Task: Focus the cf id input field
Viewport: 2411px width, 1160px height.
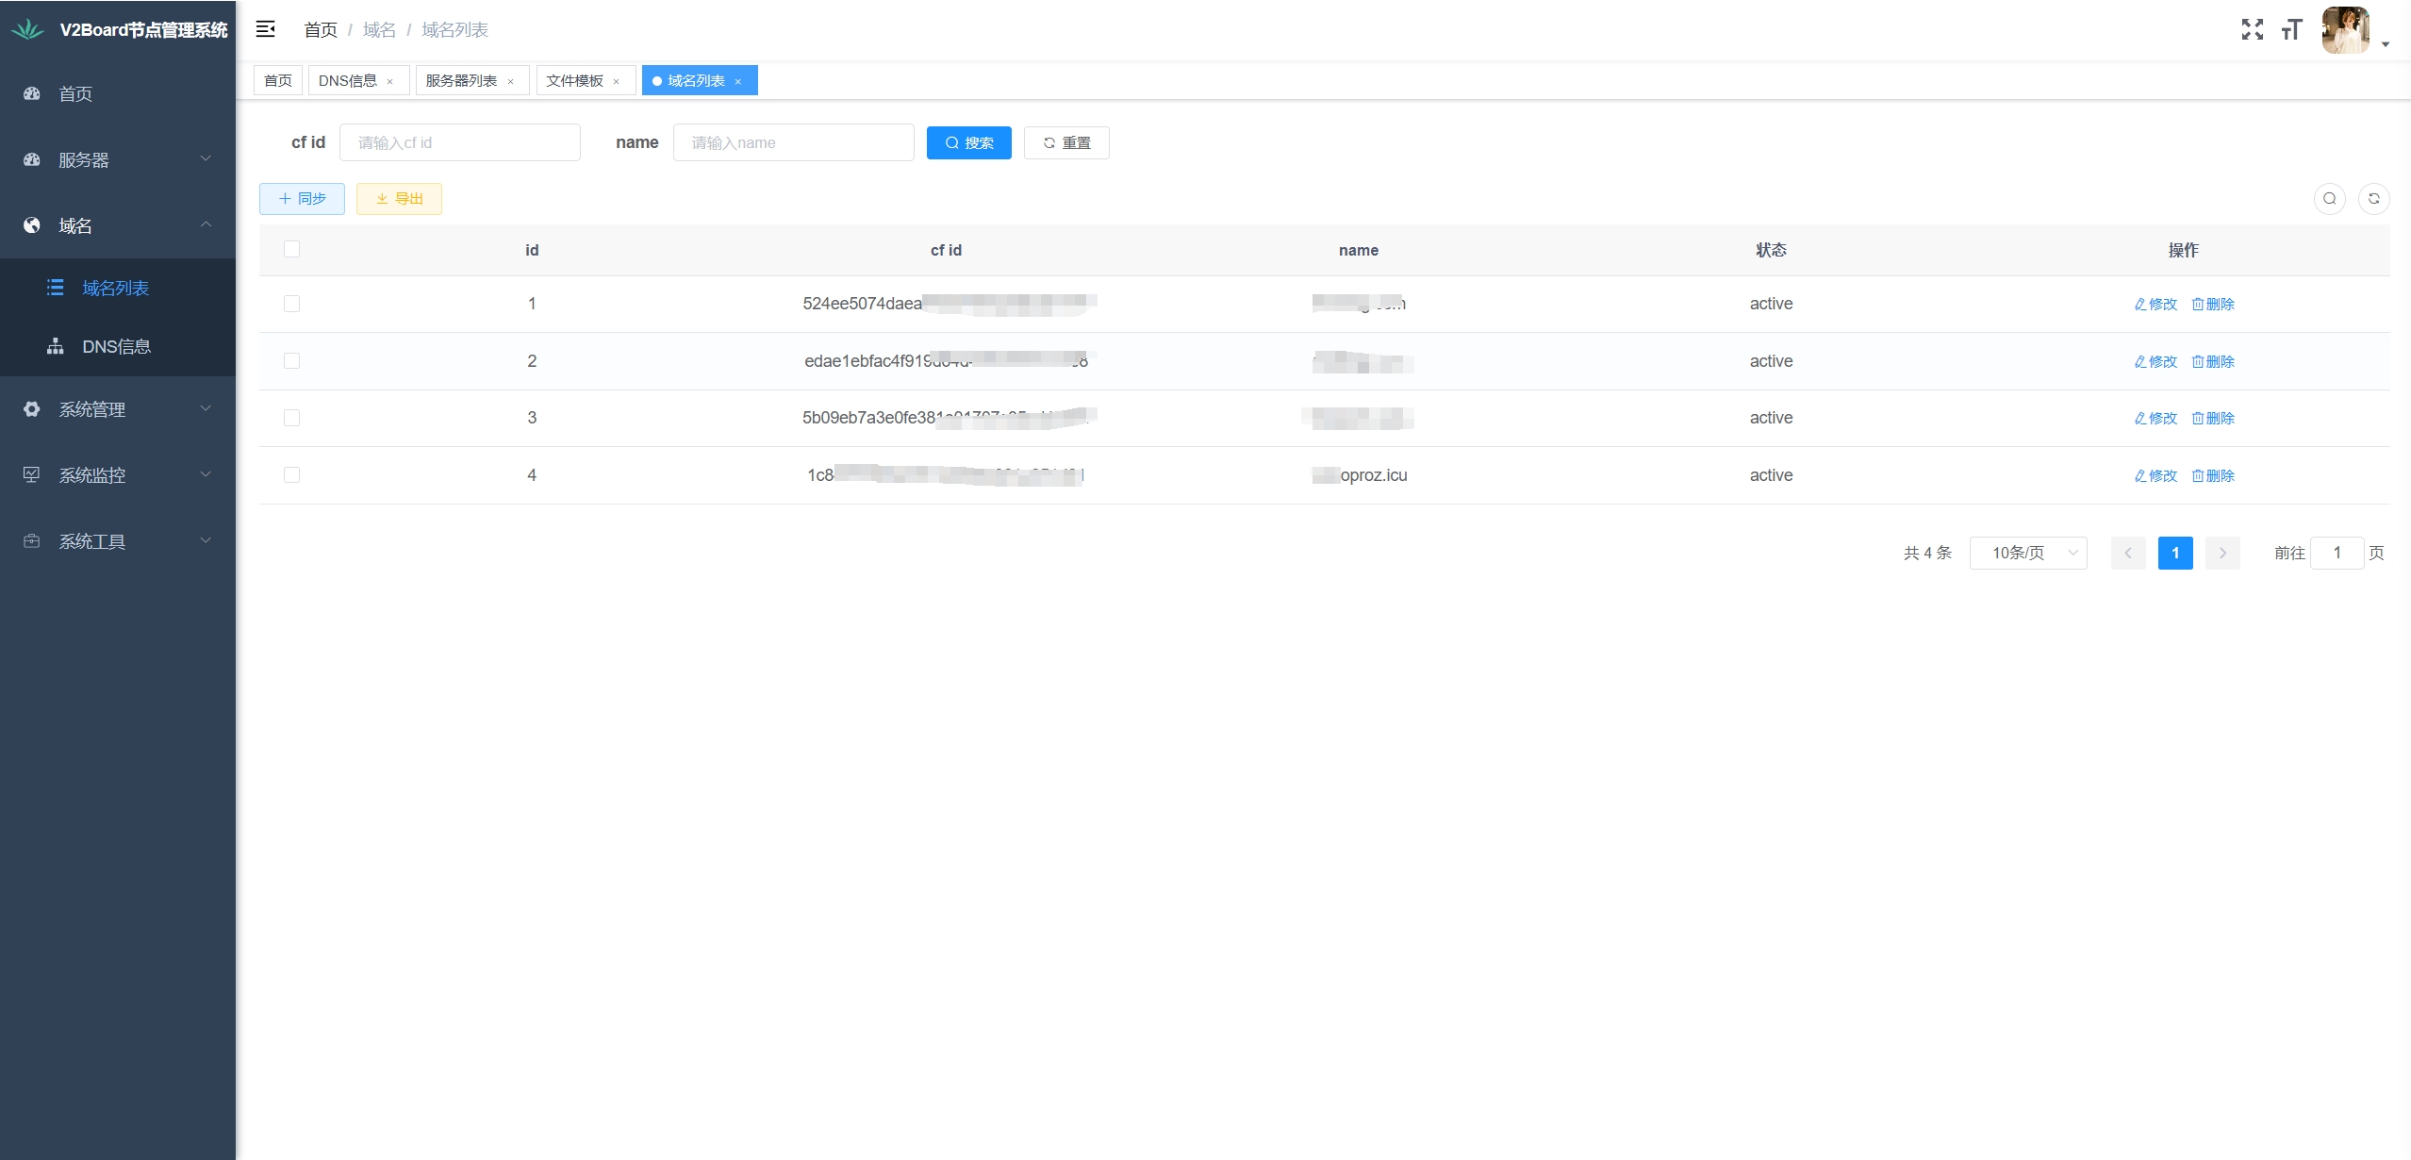Action: [x=460, y=142]
